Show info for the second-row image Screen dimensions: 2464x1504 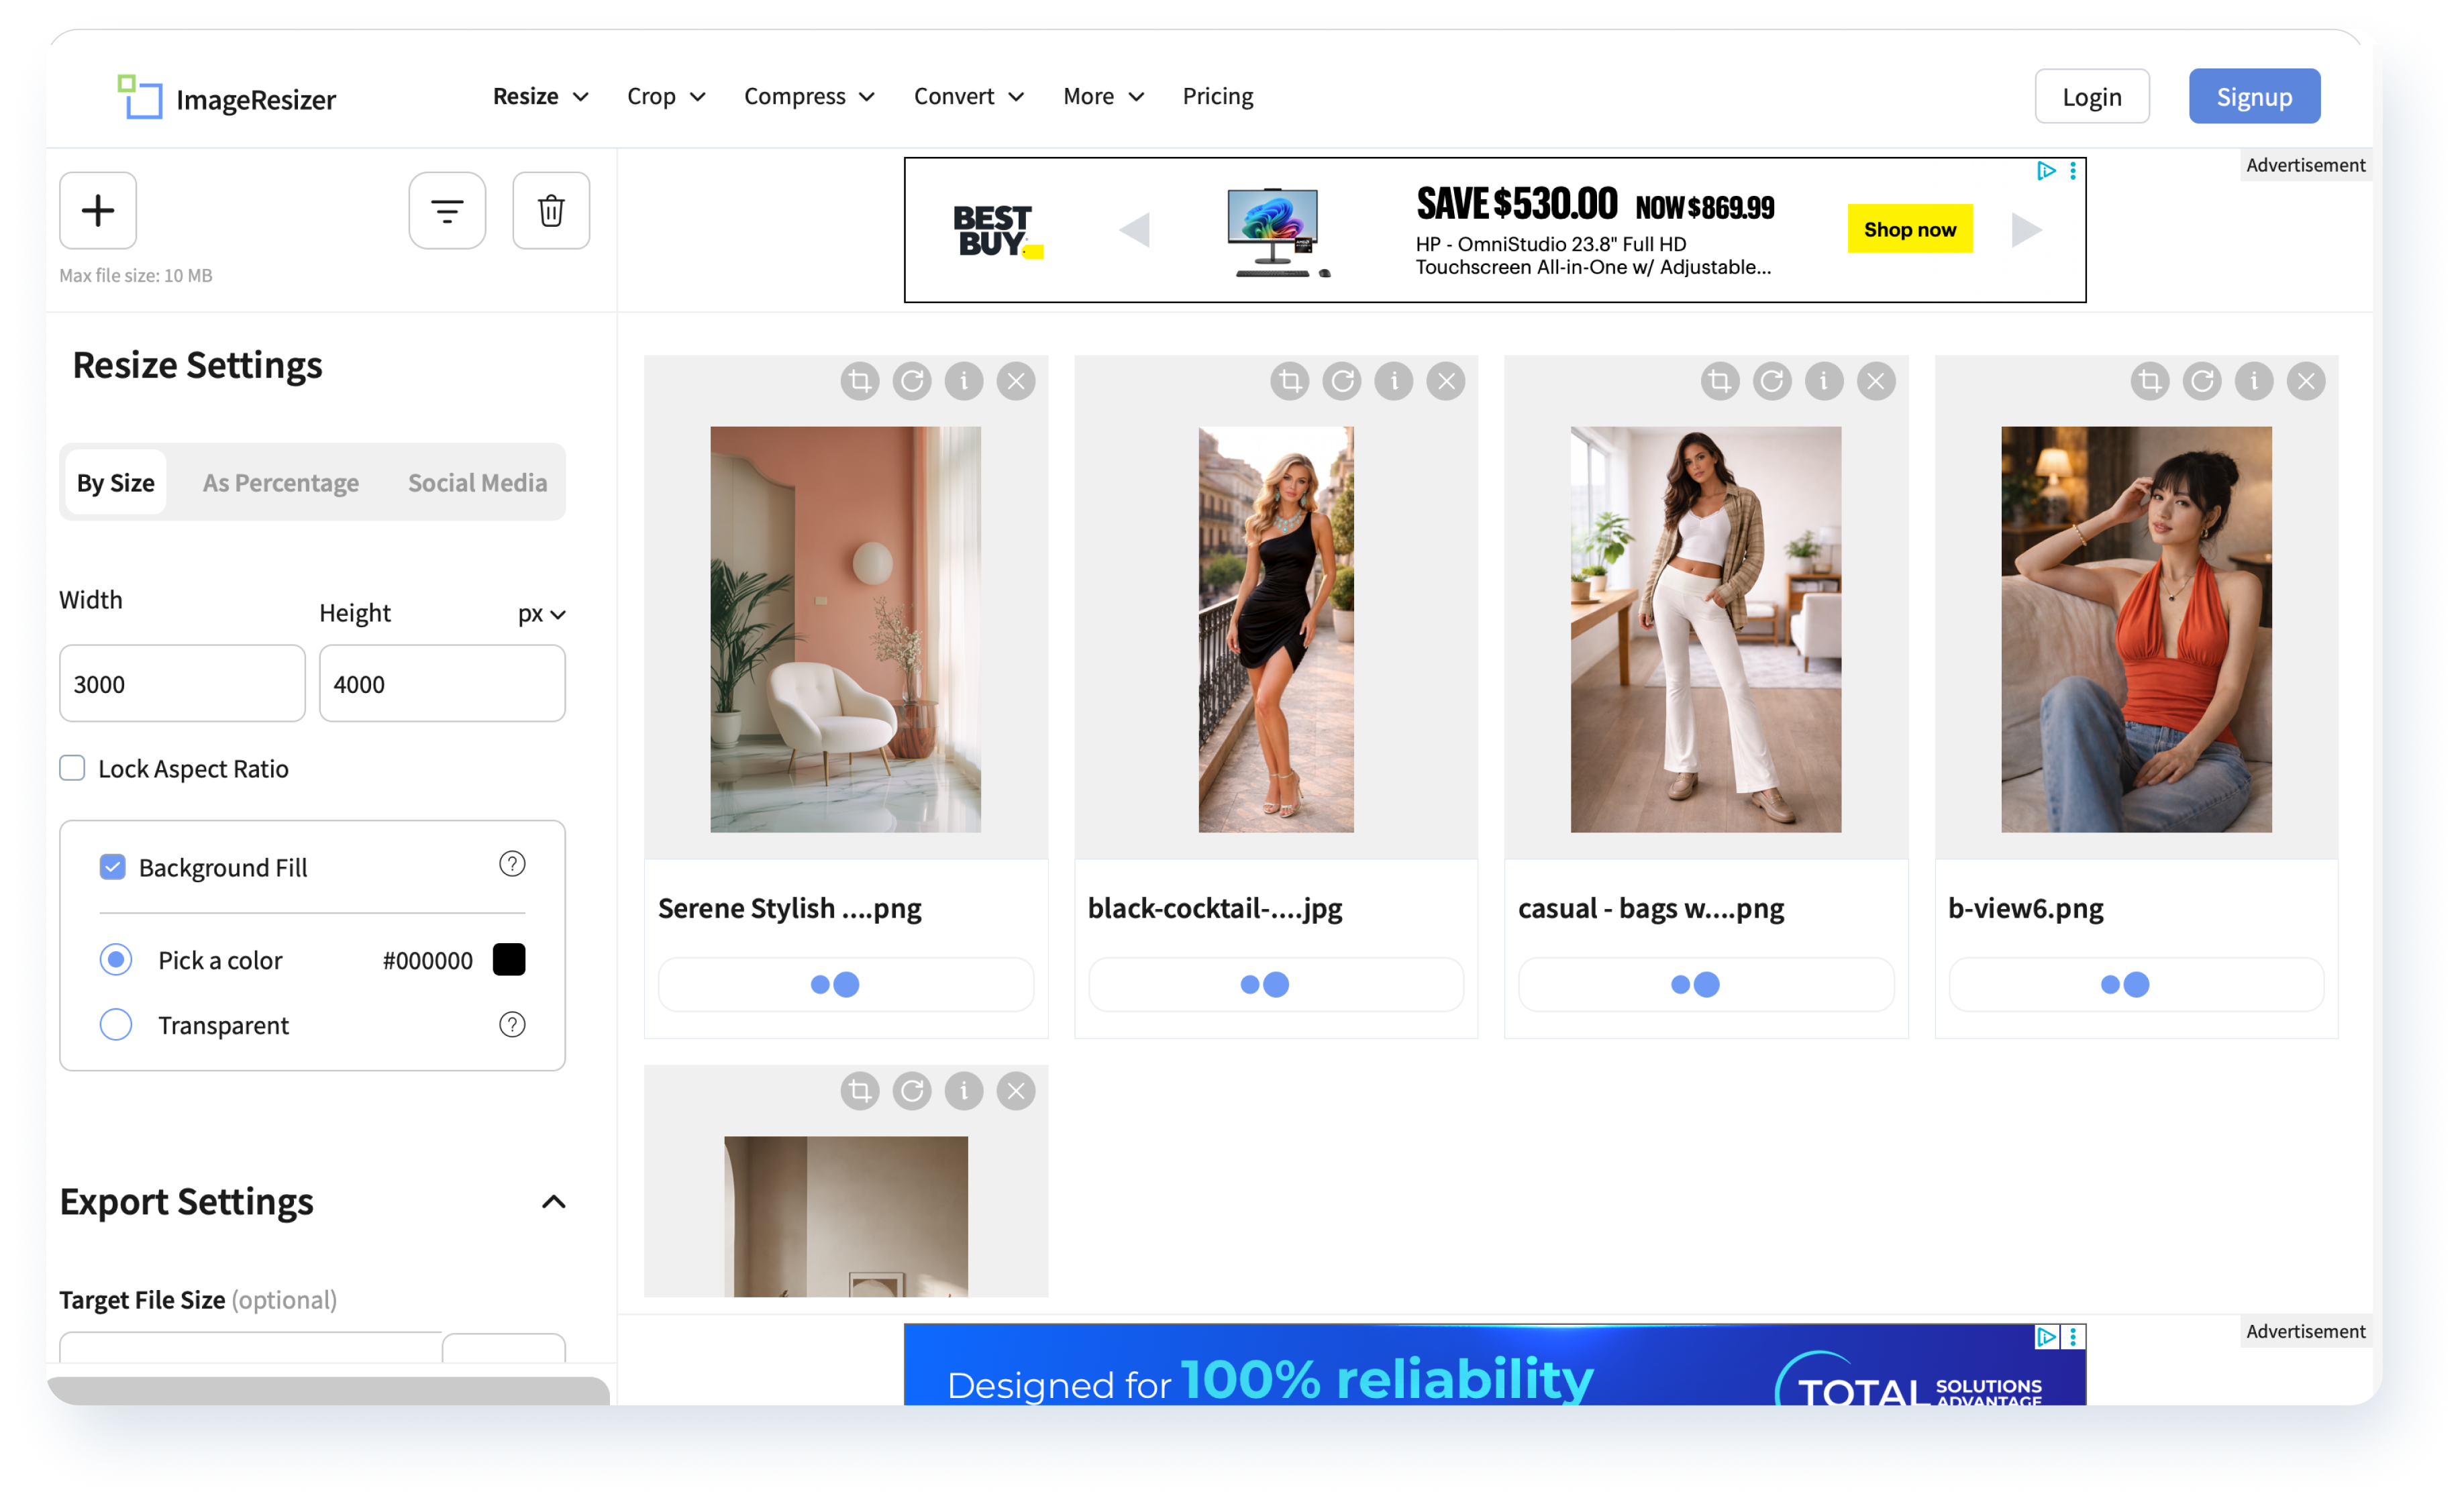coord(964,1091)
